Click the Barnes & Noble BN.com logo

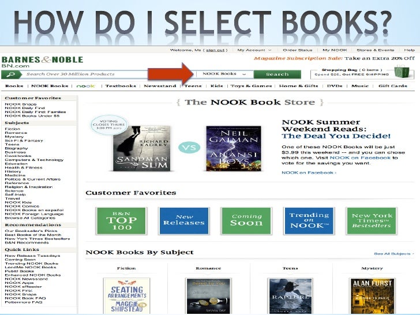42,62
